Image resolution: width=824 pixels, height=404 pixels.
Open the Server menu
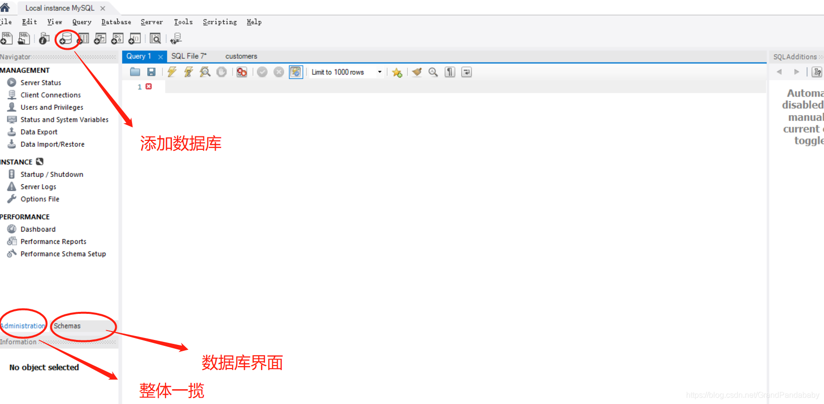click(152, 22)
